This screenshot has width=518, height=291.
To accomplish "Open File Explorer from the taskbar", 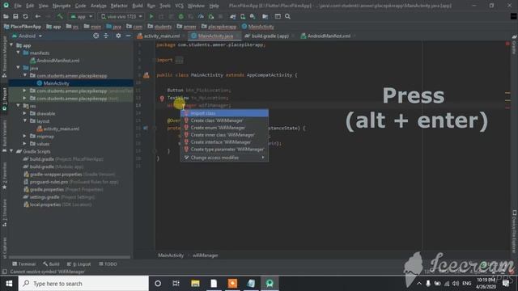I will tap(195, 284).
